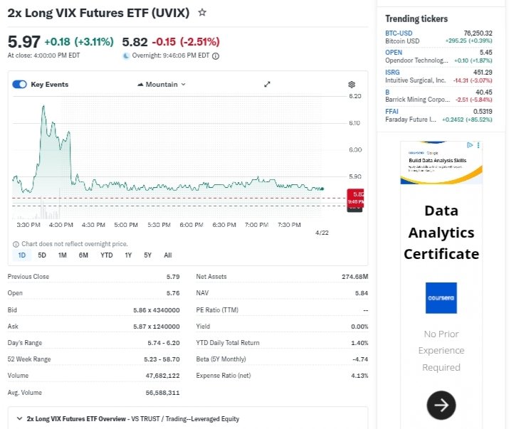Select the 1Y chart range
This screenshot has height=429, width=511.
coord(128,255)
